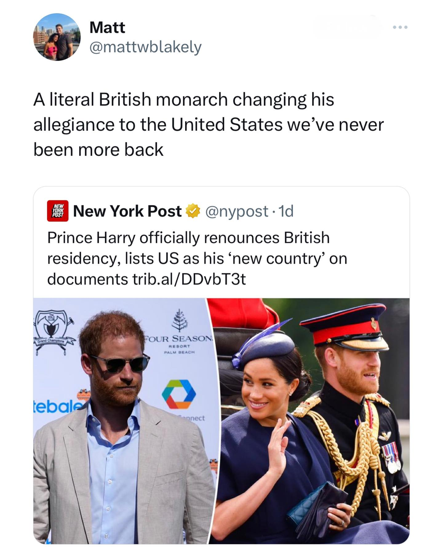The image size is (443, 554).
Task: Click the @nypost handle
Action: pos(236,211)
